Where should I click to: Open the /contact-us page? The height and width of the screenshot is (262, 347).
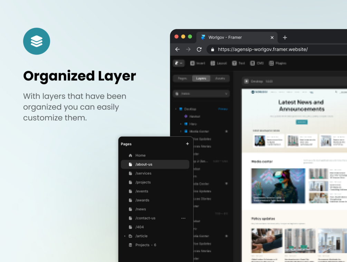[155, 218]
